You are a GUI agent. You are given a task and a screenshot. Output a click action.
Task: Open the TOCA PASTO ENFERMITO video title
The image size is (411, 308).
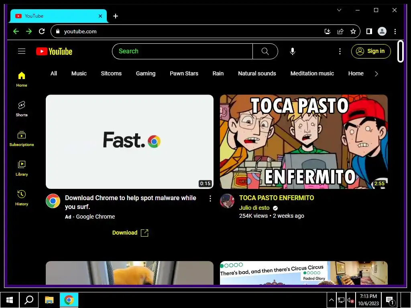tap(277, 198)
